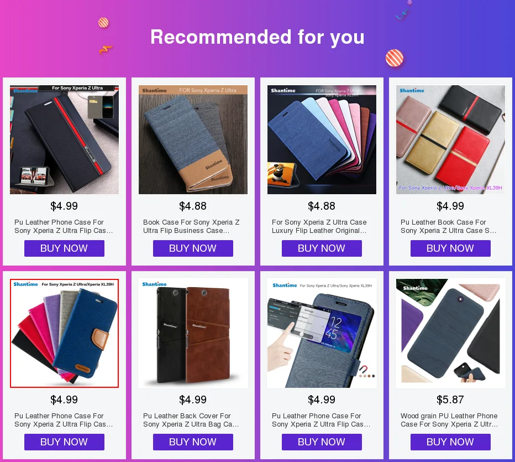The height and width of the screenshot is (462, 515).
Task: Open the Pu Leather Back Cover title link
Action: pyautogui.click(x=191, y=420)
